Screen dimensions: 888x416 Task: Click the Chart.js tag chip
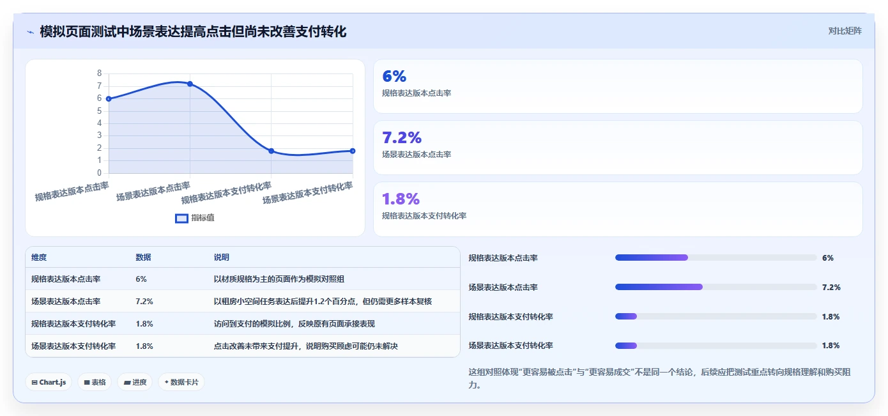click(49, 382)
